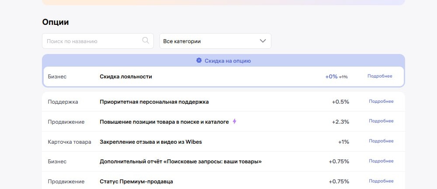Image resolution: width=437 pixels, height=189 pixels.
Task: Expand the category chevron arrow
Action: 263,41
